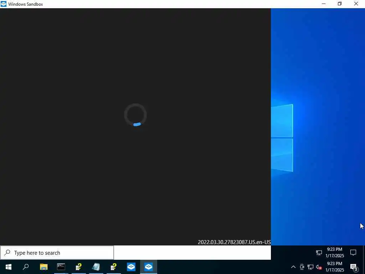Click the highlighted active Windows Sandbox taskbar icon
Viewport: 365px width, 274px height.
click(x=149, y=267)
